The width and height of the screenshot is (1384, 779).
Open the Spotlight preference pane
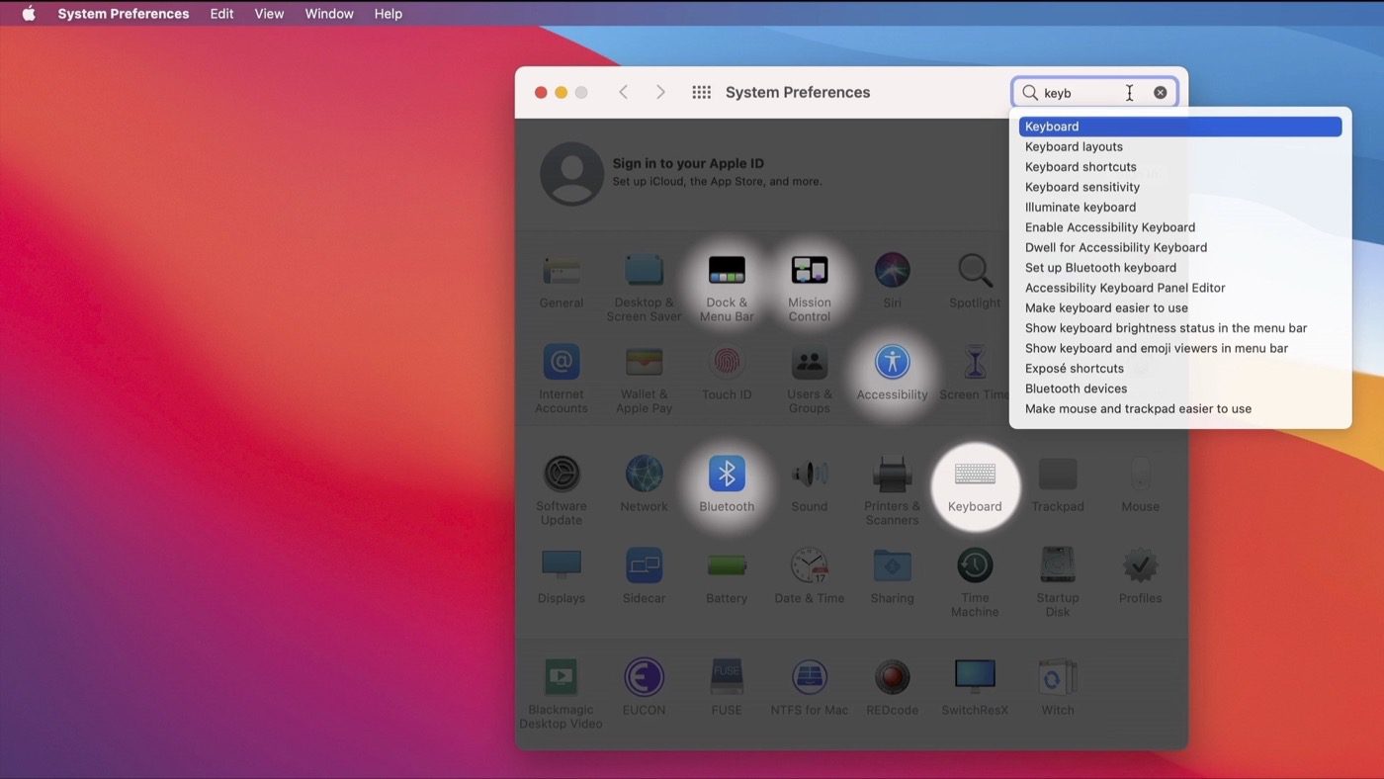tap(975, 270)
